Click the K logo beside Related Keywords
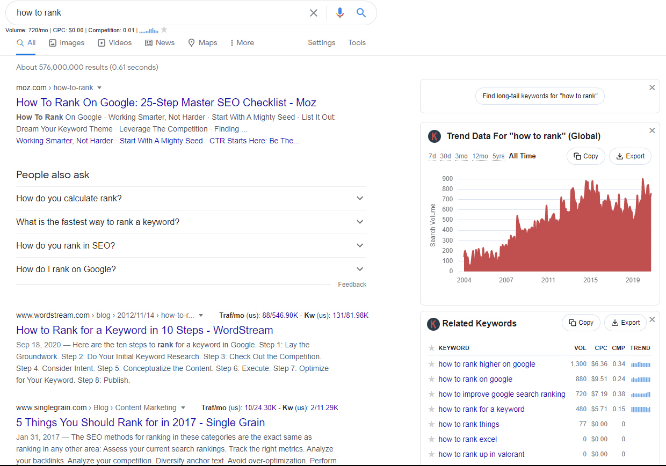The image size is (666, 466). tap(433, 324)
